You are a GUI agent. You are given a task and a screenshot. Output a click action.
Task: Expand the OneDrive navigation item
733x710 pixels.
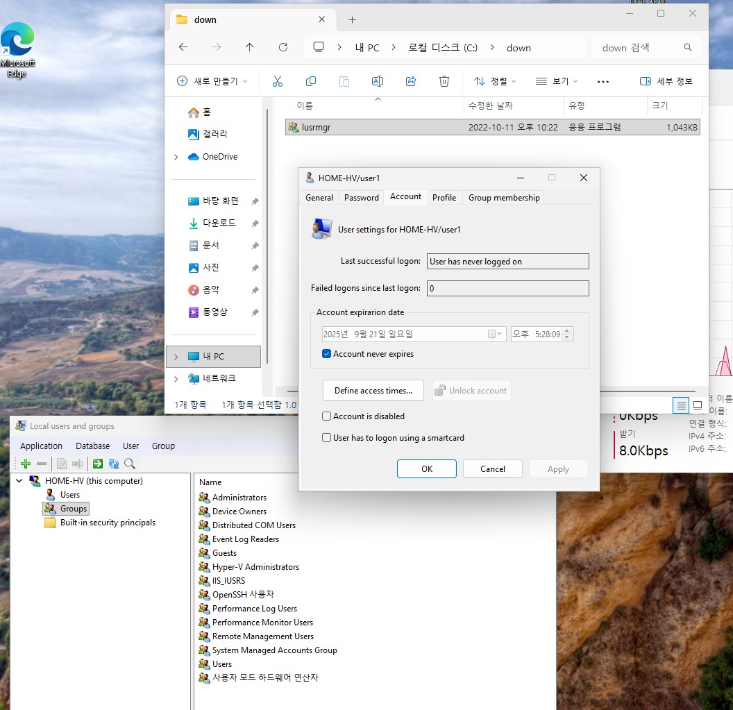tap(176, 157)
